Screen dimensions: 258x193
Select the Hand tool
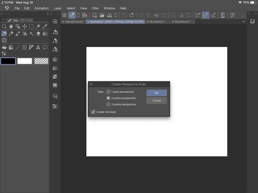pos(11,26)
